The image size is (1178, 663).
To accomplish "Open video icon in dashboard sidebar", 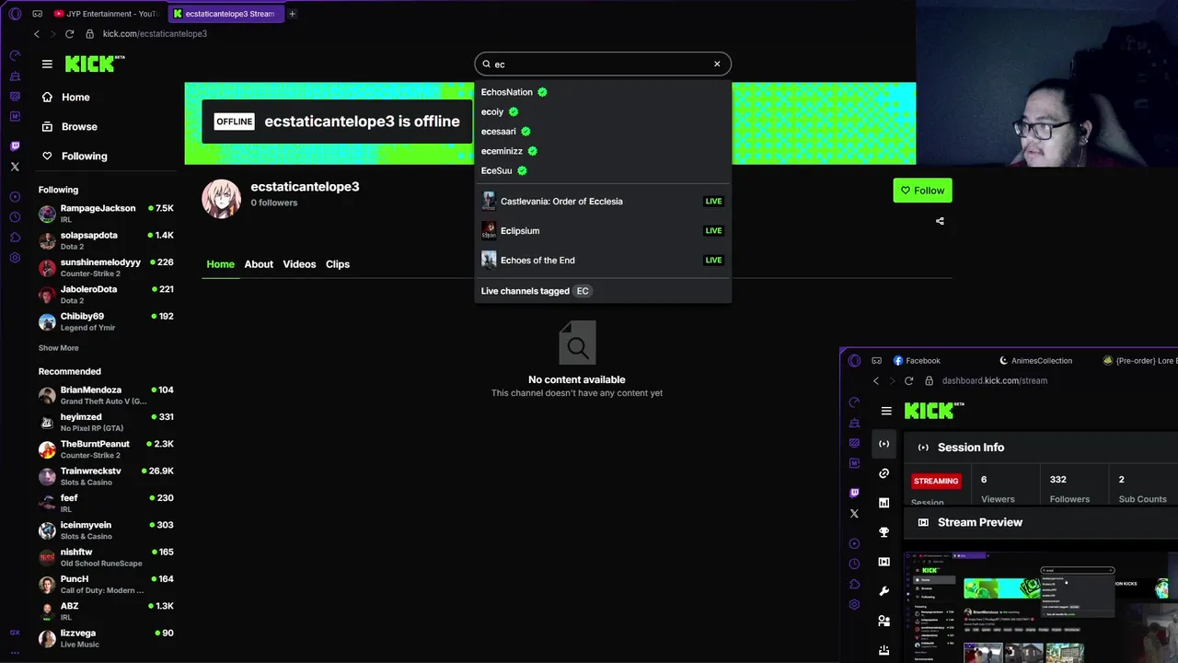I will pos(883,562).
